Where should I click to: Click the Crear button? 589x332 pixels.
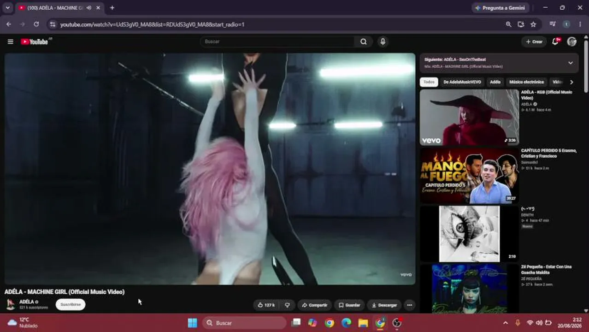534,41
